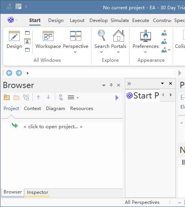The width and height of the screenshot is (185, 207).
Task: Click the Move Up arrow in Browser toolbar
Action: click(38, 97)
